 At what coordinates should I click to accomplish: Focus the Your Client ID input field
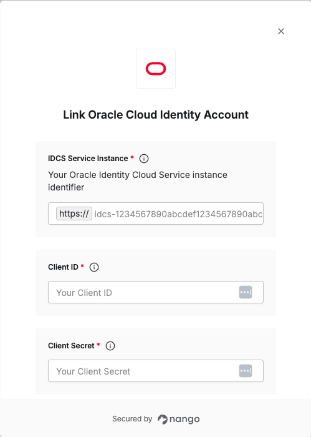[156, 292]
